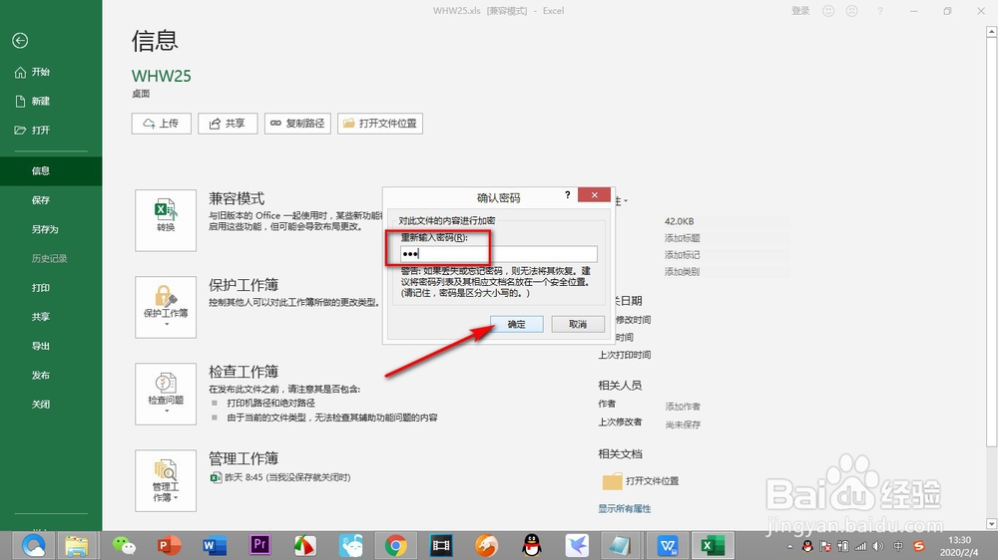Open QQ penguin from the taskbar

(532, 545)
